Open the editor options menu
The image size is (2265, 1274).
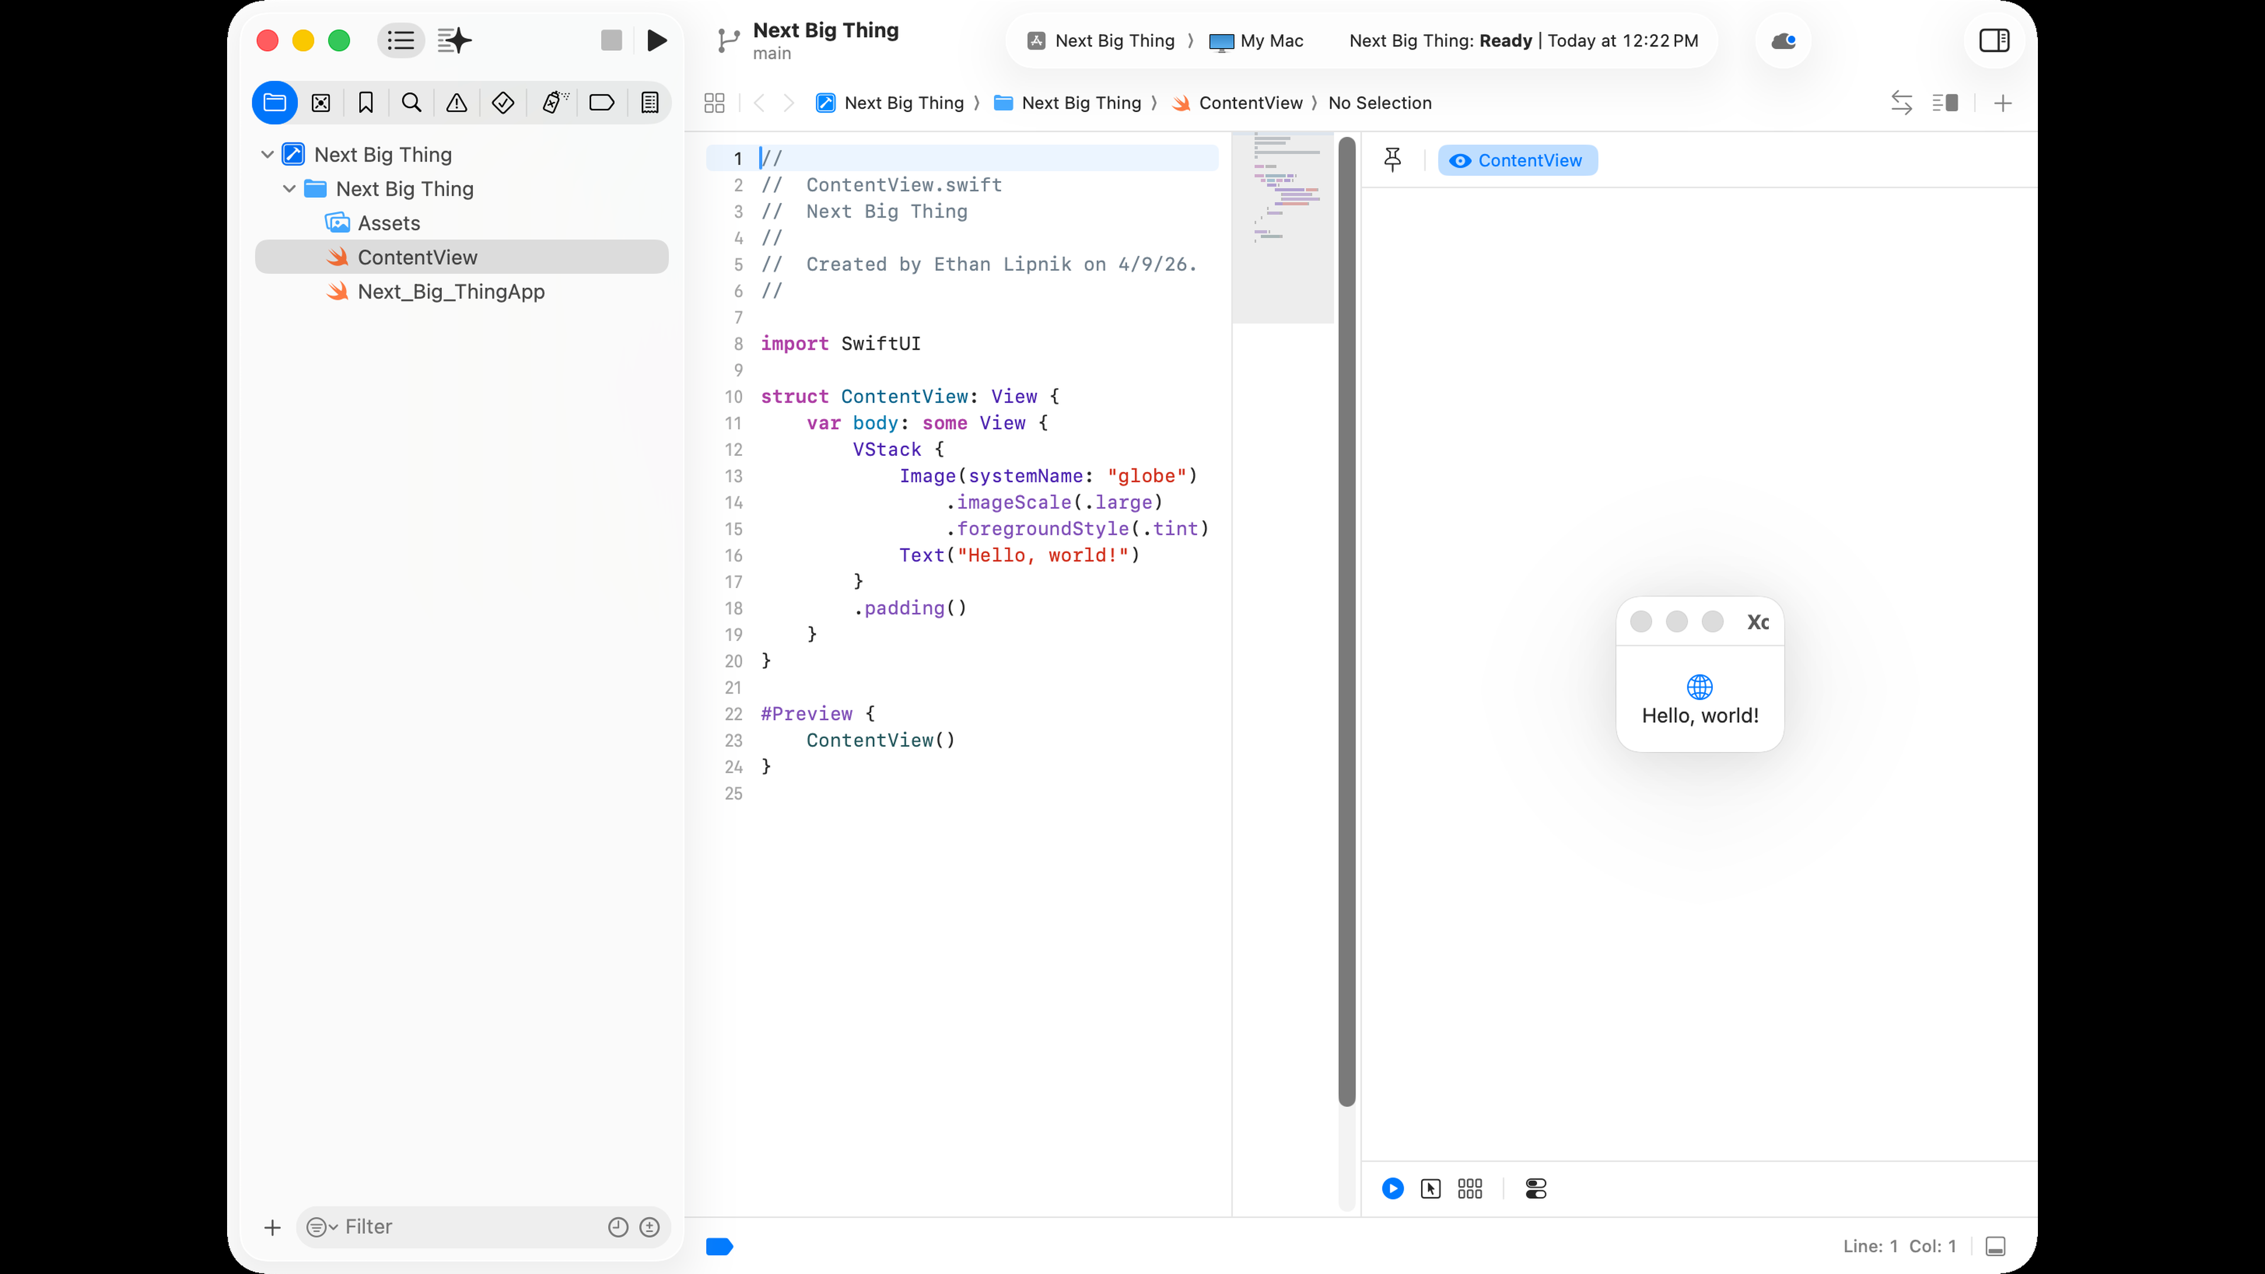[1945, 103]
